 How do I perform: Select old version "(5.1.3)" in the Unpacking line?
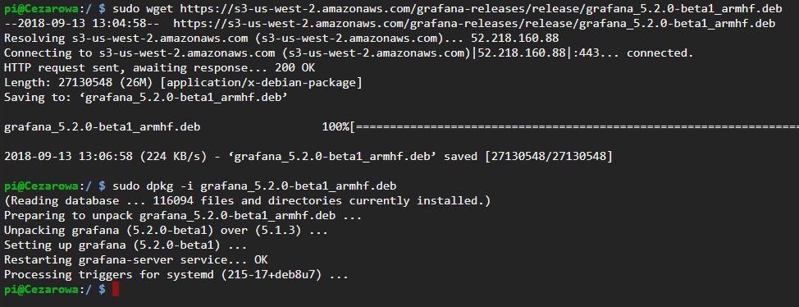(x=278, y=231)
